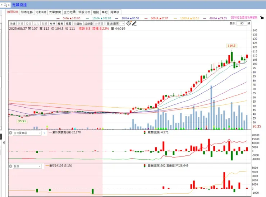
Task: Toggle the 趨勢 trend overlay
Action: 60,24
